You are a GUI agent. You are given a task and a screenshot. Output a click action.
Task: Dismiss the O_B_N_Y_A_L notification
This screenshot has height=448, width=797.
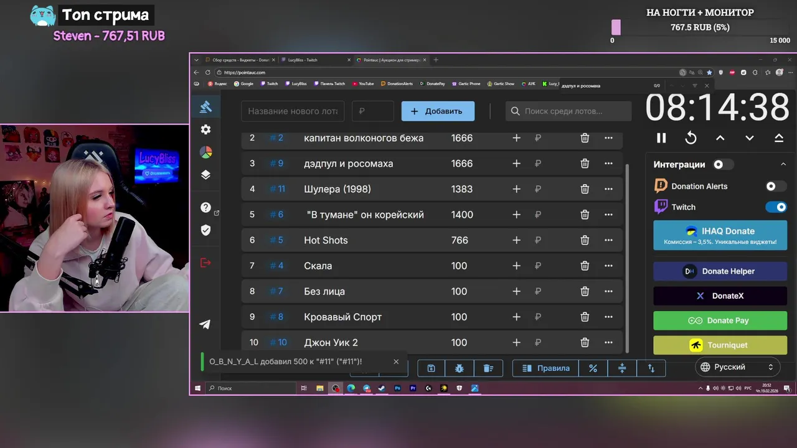point(396,362)
